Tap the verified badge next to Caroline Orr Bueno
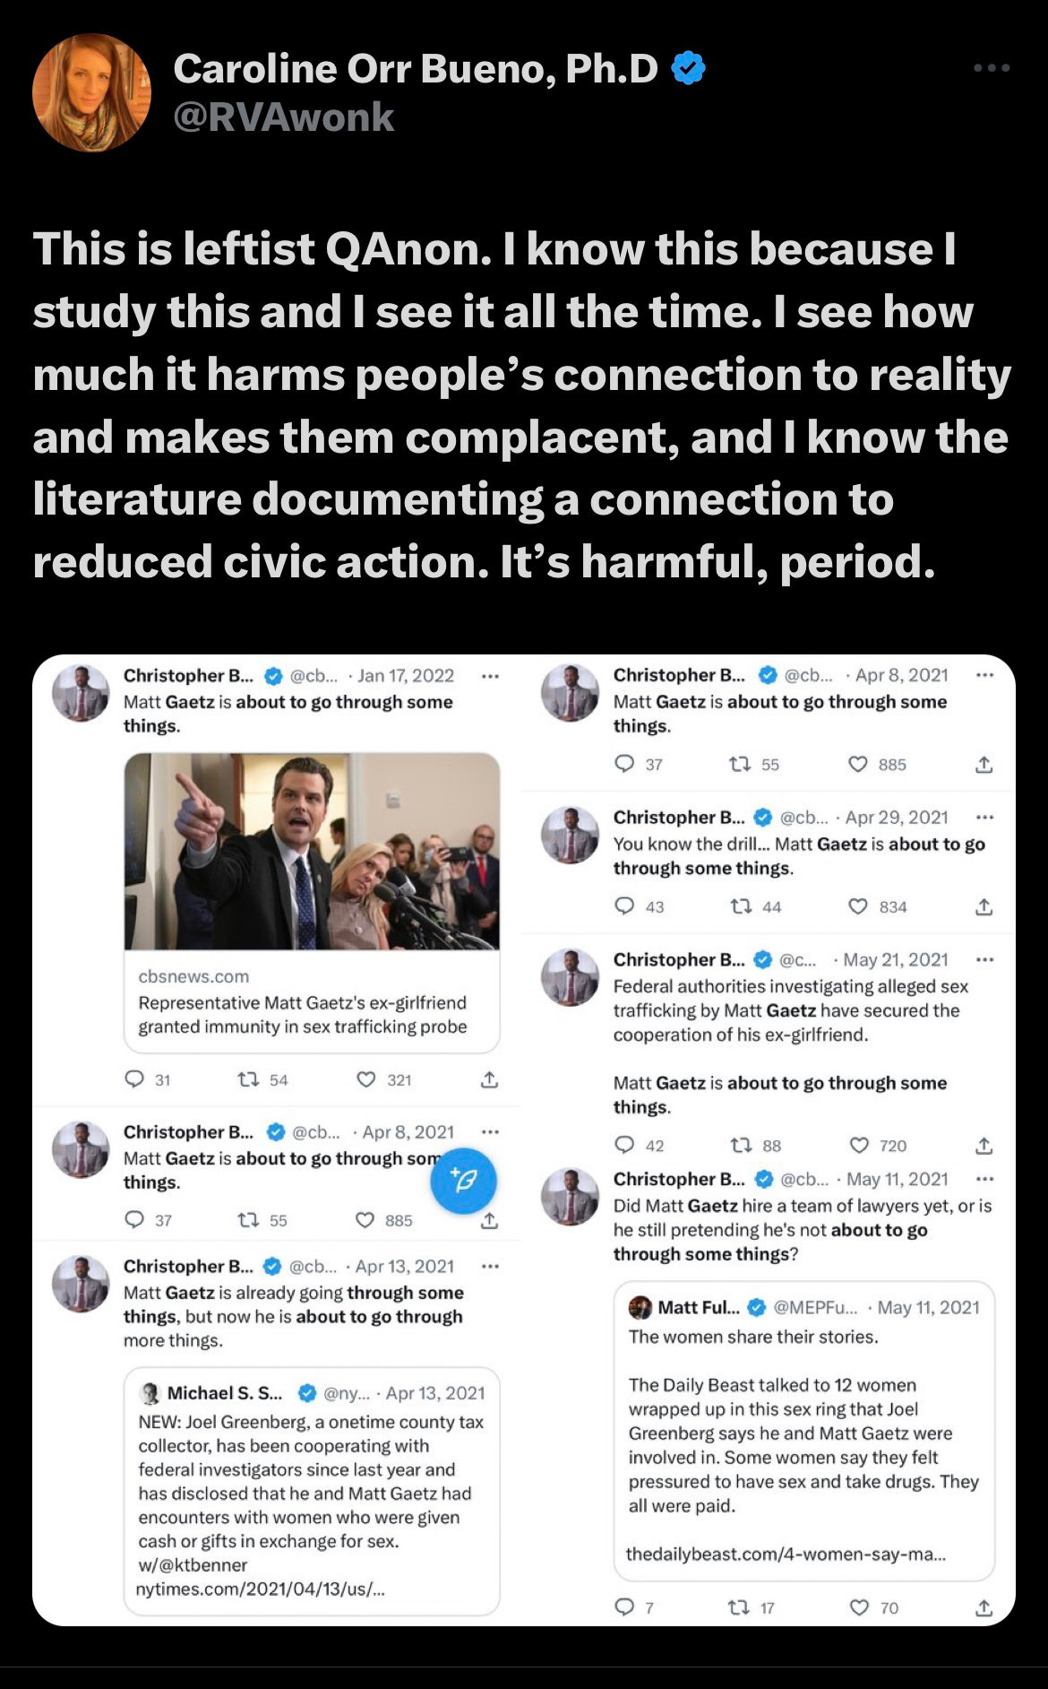 tap(688, 68)
